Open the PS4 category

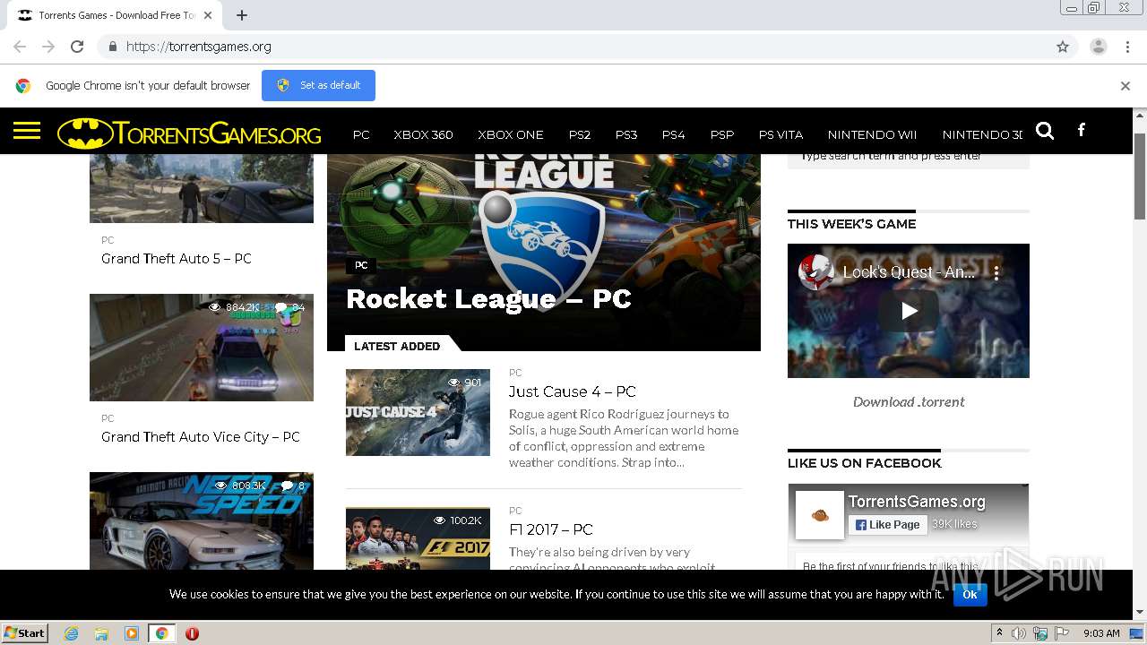click(673, 134)
